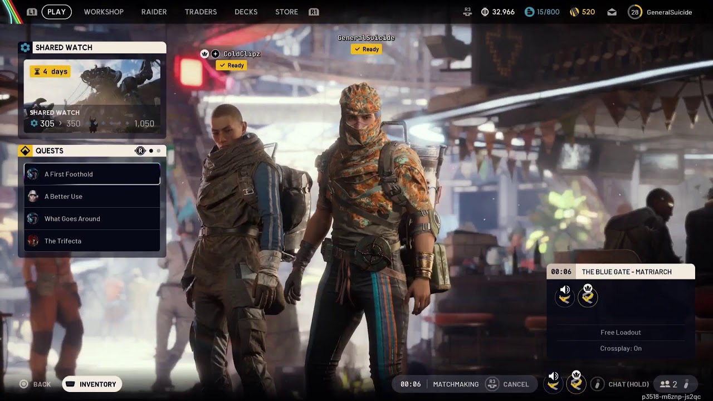The image size is (713, 401).
Task: Open the STORE tab
Action: (287, 12)
